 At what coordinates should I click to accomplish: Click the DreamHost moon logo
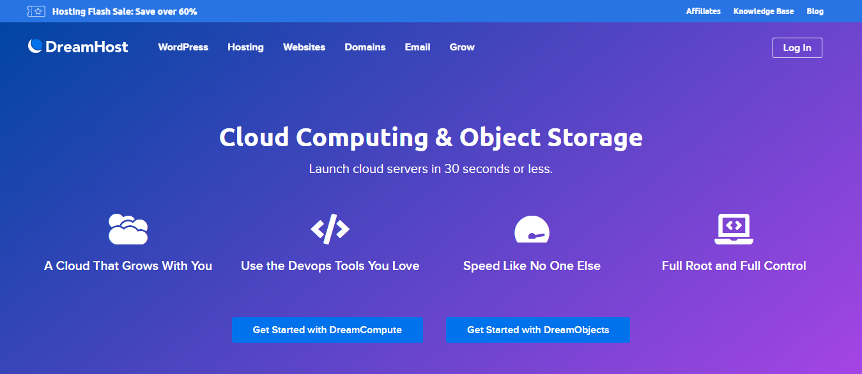click(36, 46)
